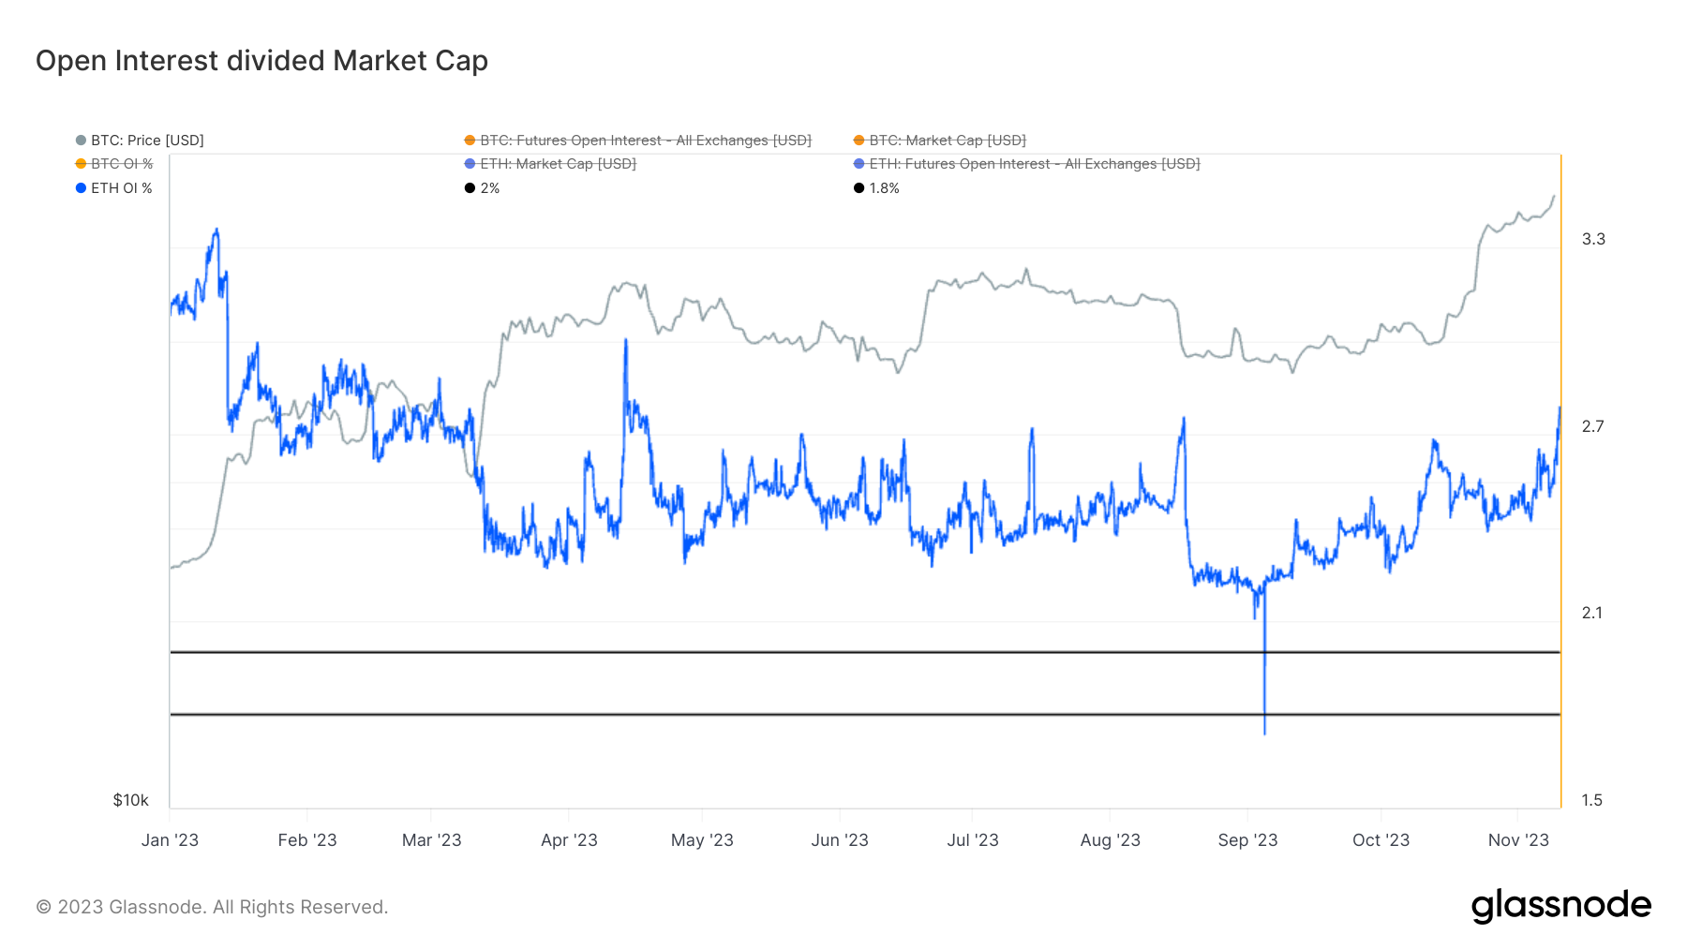1687x949 pixels.
Task: Select Jan '23 on the time axis
Action: coord(170,840)
